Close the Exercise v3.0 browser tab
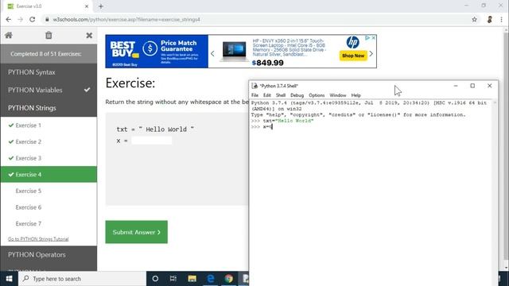 [87, 6]
